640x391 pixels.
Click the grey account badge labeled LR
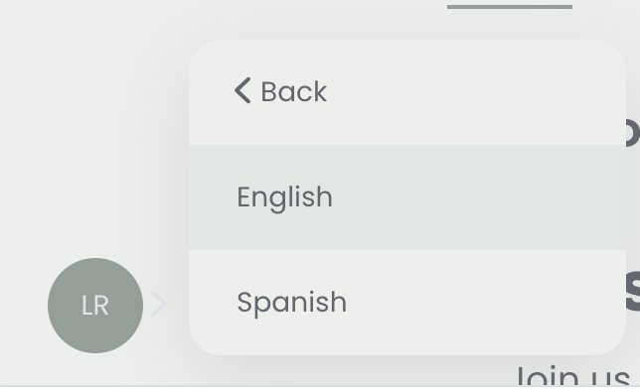click(95, 306)
